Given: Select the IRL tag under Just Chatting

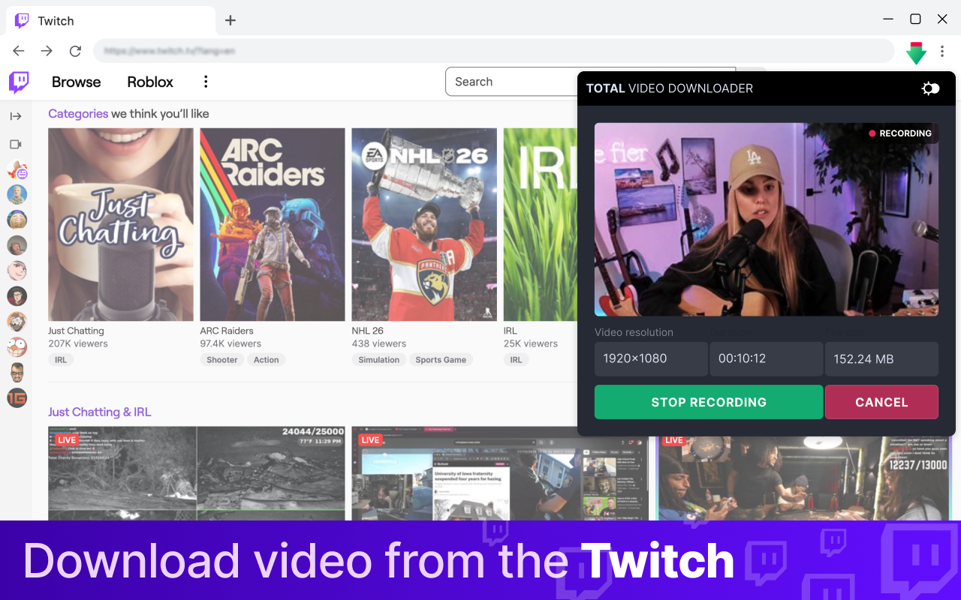Looking at the screenshot, I should 61,360.
